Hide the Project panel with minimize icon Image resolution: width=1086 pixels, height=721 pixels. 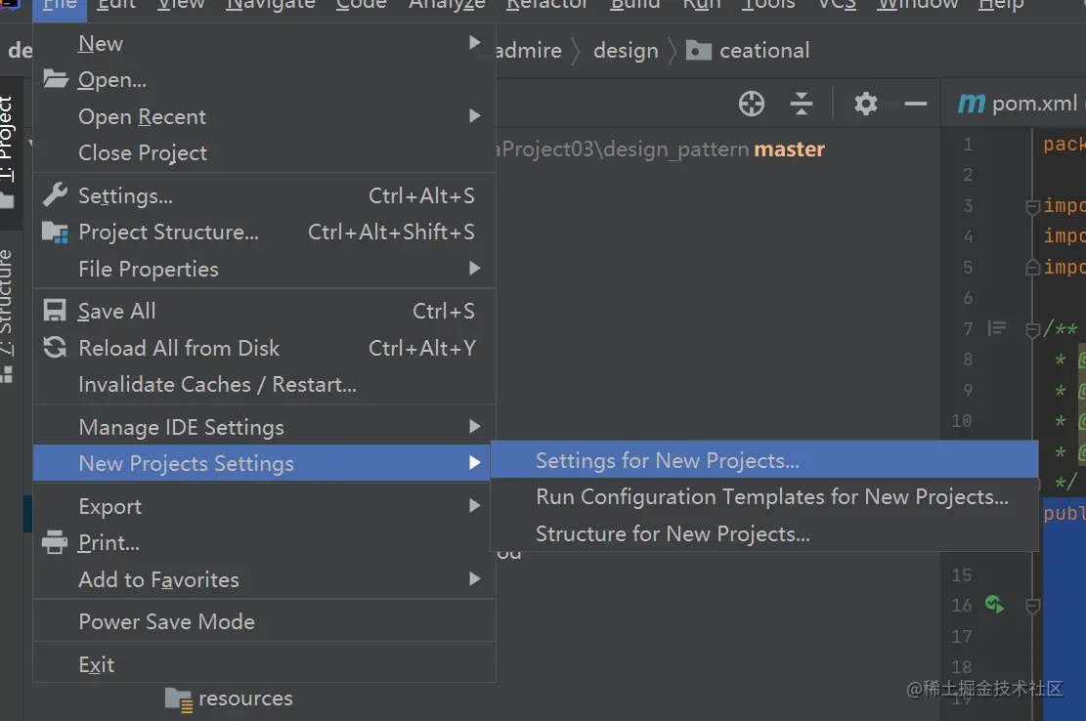pyautogui.click(x=915, y=104)
